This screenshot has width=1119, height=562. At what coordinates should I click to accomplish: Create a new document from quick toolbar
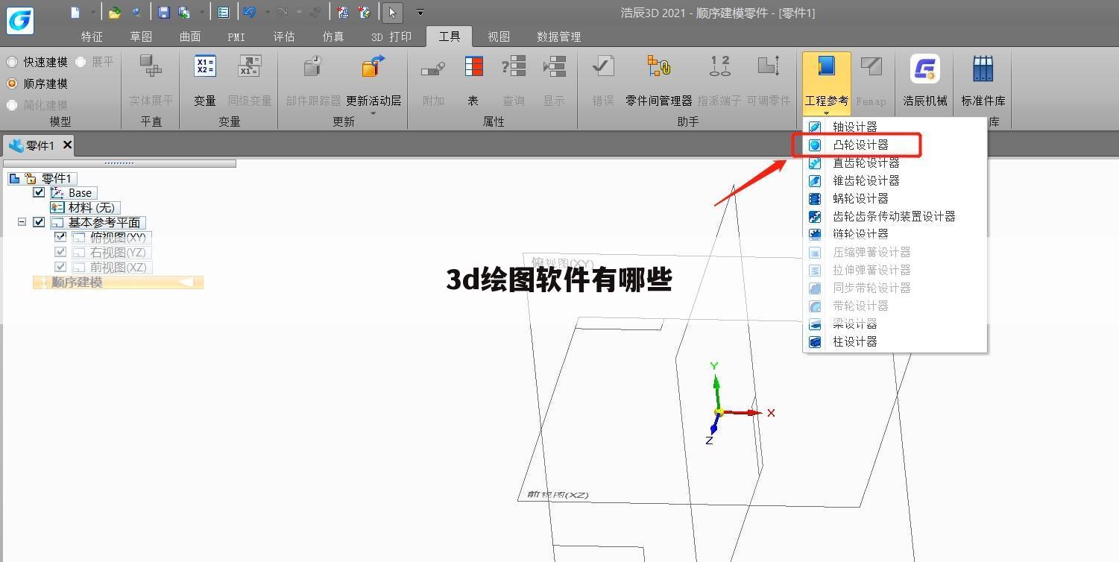coord(75,12)
